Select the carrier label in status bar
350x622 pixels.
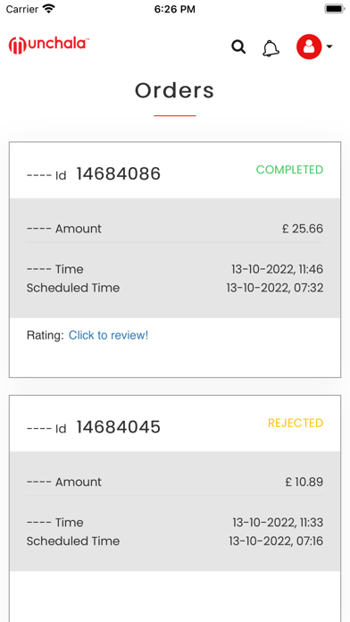(x=21, y=9)
